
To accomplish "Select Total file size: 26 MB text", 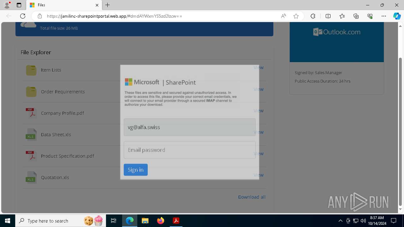I will [59, 28].
